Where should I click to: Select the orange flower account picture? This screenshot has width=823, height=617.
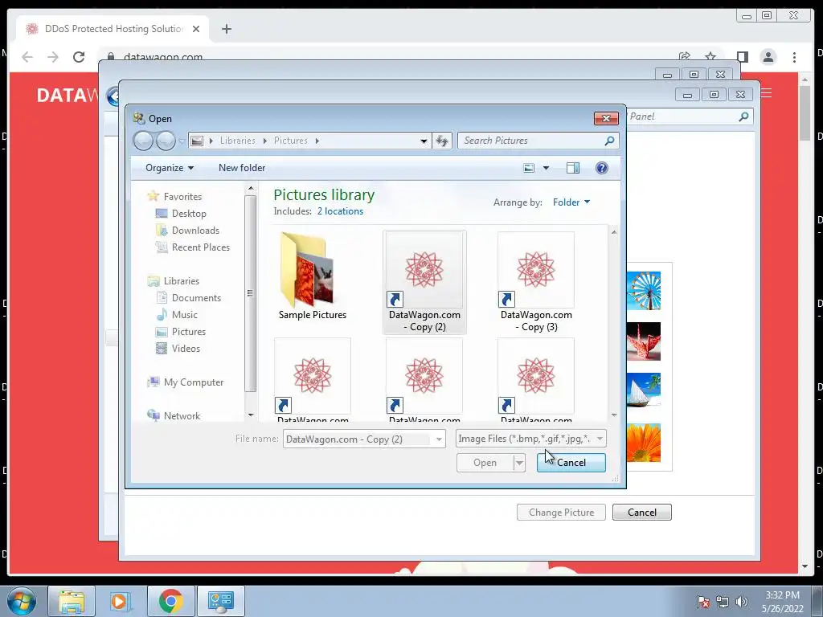pos(644,443)
